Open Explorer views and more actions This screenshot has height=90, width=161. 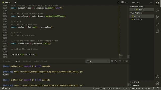click(151, 2)
